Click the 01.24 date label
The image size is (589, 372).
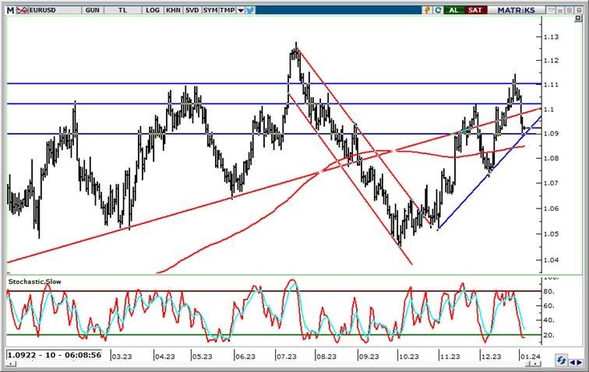point(531,356)
